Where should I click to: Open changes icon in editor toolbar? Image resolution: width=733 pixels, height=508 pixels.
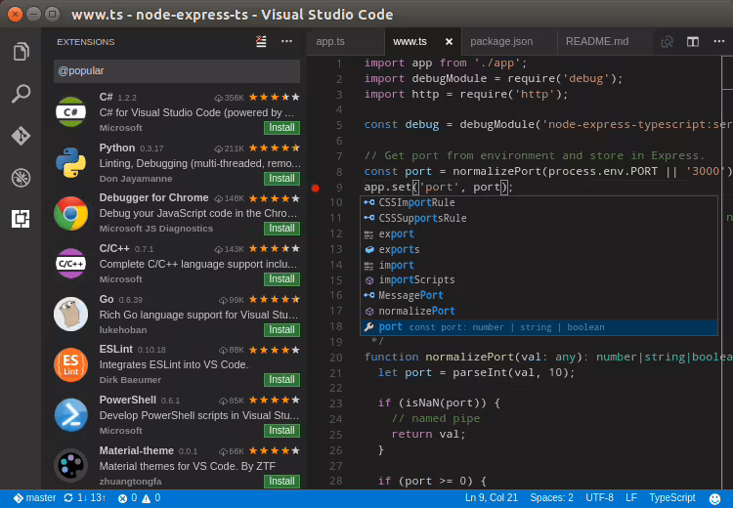click(668, 42)
